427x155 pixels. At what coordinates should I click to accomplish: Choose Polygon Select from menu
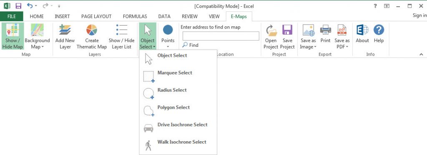click(x=178, y=110)
